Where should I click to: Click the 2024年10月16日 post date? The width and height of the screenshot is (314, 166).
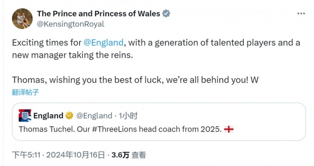(75, 155)
